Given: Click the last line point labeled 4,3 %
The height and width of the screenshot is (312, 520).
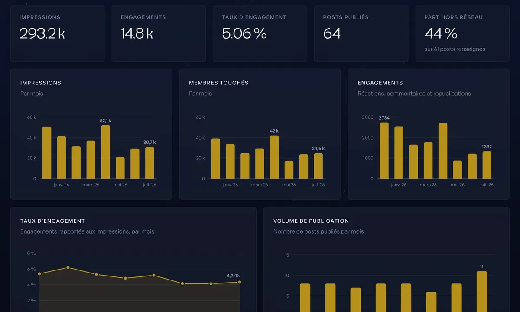Looking at the screenshot, I should 240,282.
